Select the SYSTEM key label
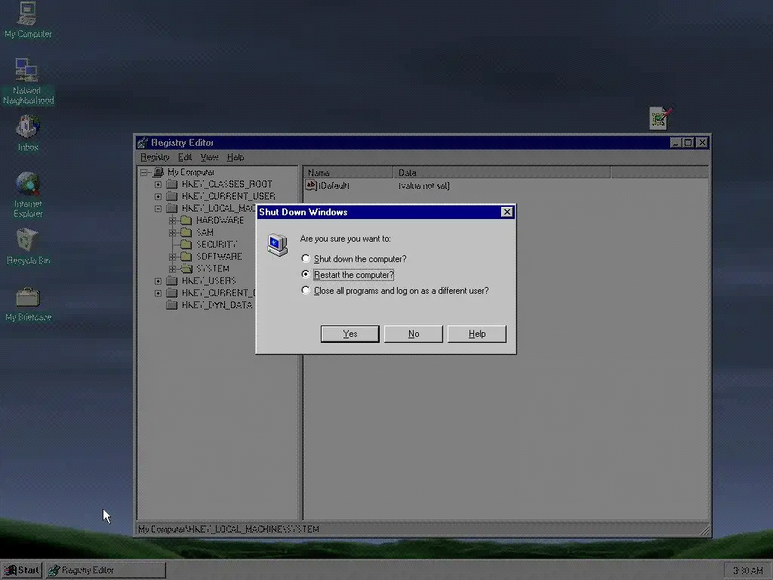 212,269
